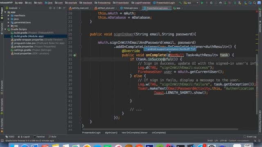The image size is (262, 147).
Task: Click new OnCompleteListener in bottom breadcrumb
Action: click(x=135, y=133)
